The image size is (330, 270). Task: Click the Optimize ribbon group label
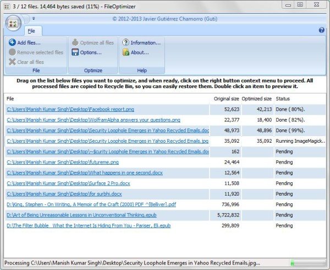pyautogui.click(x=93, y=71)
